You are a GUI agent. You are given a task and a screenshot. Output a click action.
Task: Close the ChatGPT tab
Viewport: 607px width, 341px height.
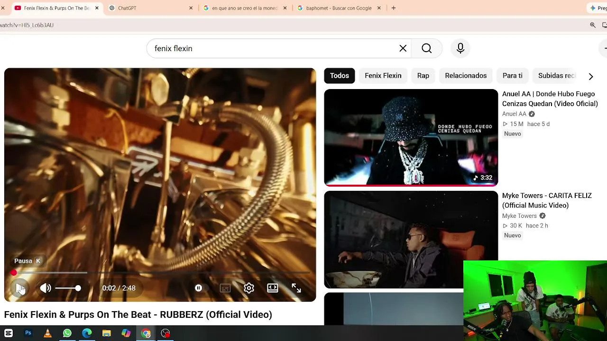click(191, 8)
